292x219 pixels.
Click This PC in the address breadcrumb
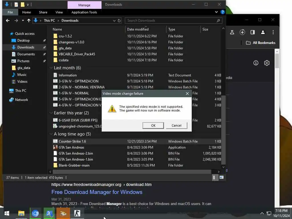49,21
